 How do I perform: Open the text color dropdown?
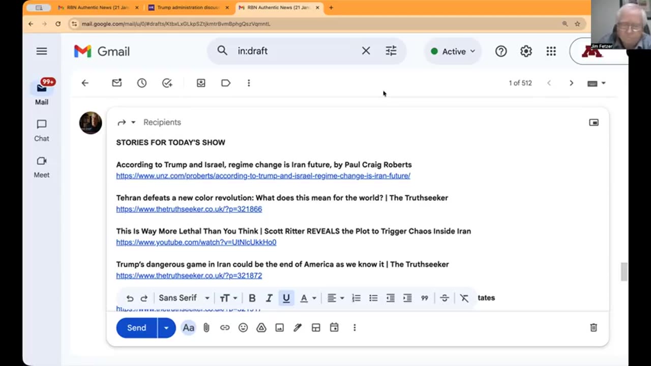click(308, 298)
